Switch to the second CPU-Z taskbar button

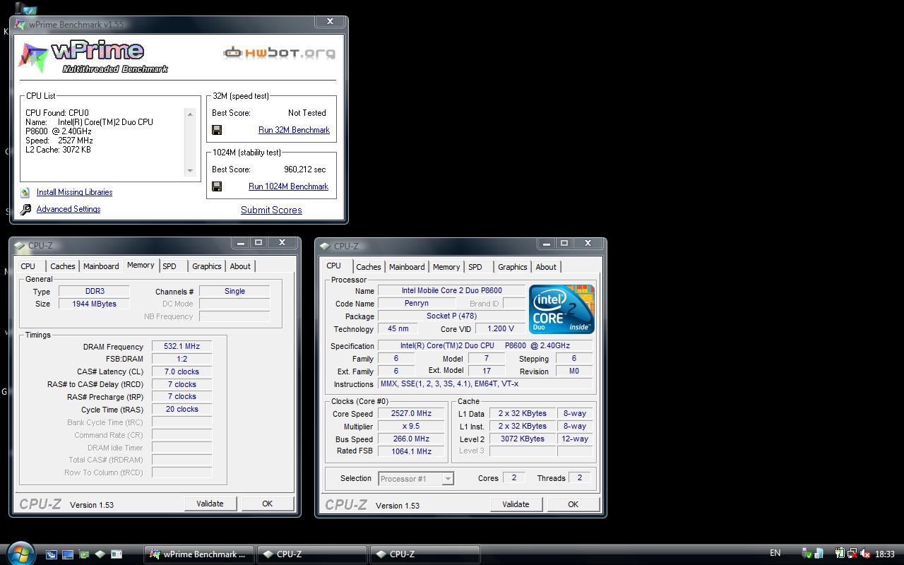[x=424, y=554]
